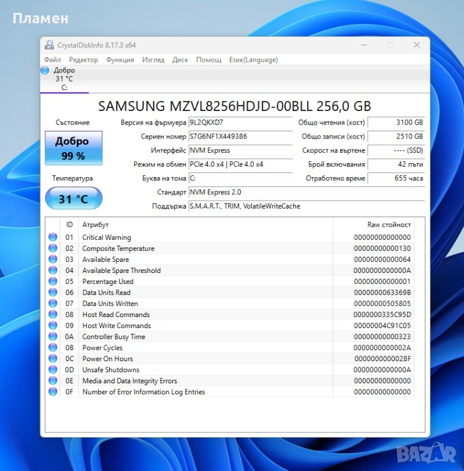
Task: Select the C: drive tab
Action: pos(64,79)
